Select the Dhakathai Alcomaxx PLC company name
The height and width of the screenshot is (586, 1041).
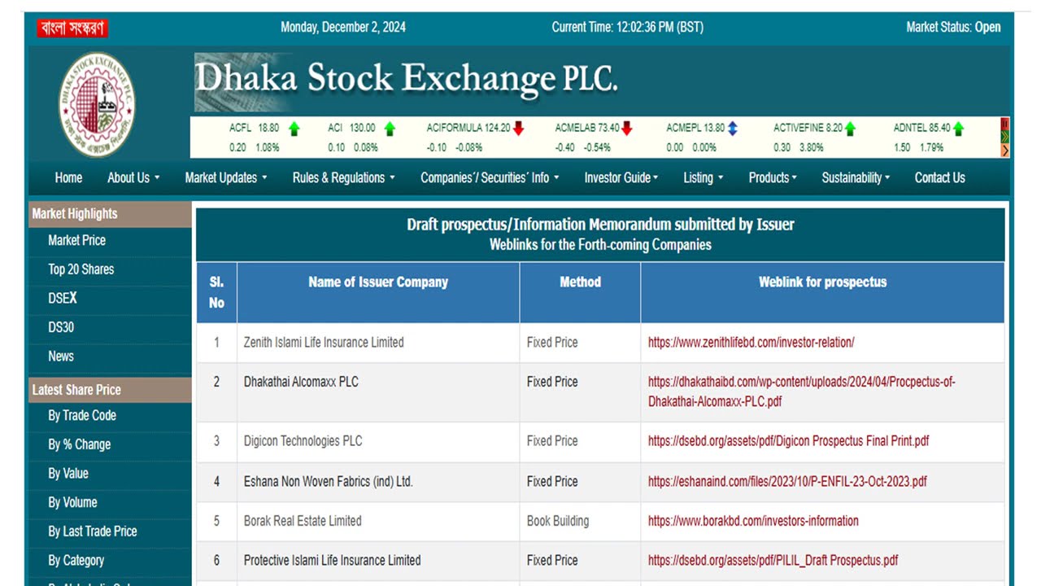click(301, 382)
